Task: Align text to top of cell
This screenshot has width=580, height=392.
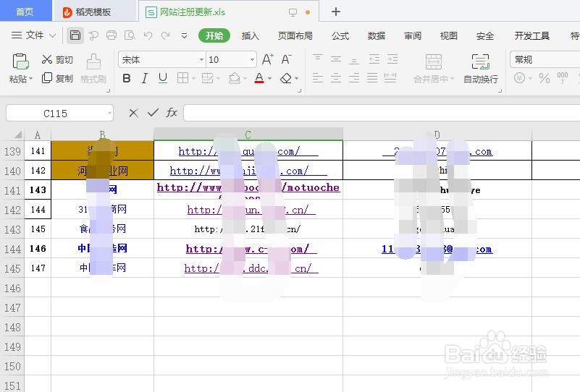Action: coord(318,59)
